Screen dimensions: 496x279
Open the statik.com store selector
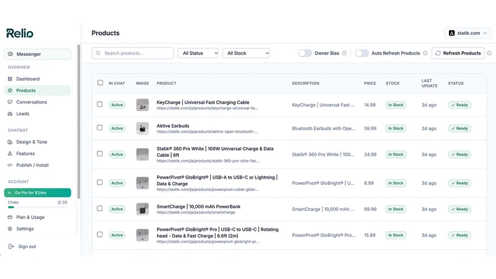pyautogui.click(x=468, y=33)
